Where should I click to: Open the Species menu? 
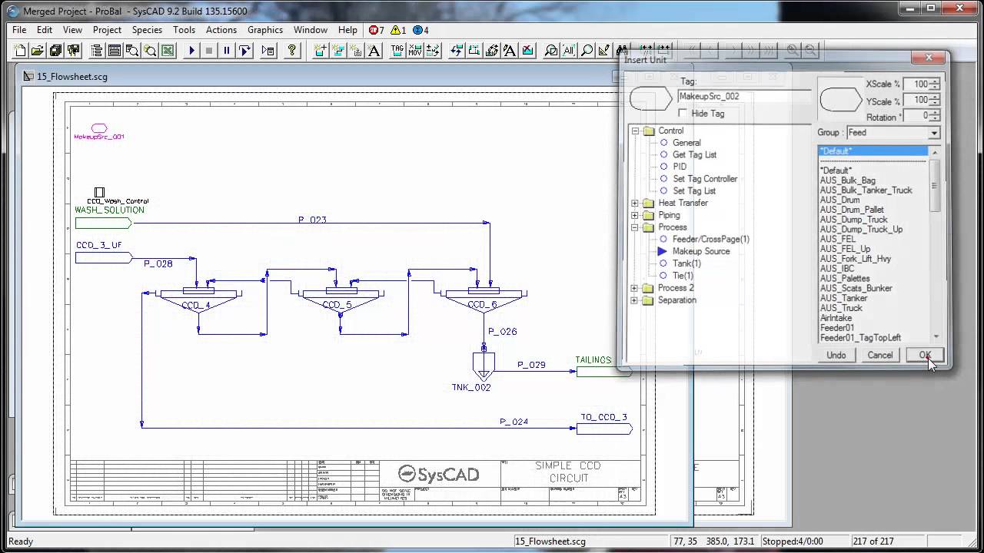coord(147,30)
